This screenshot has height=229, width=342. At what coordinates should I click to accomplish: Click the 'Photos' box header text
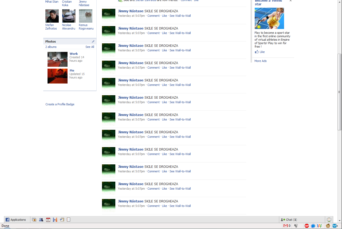(x=51, y=41)
